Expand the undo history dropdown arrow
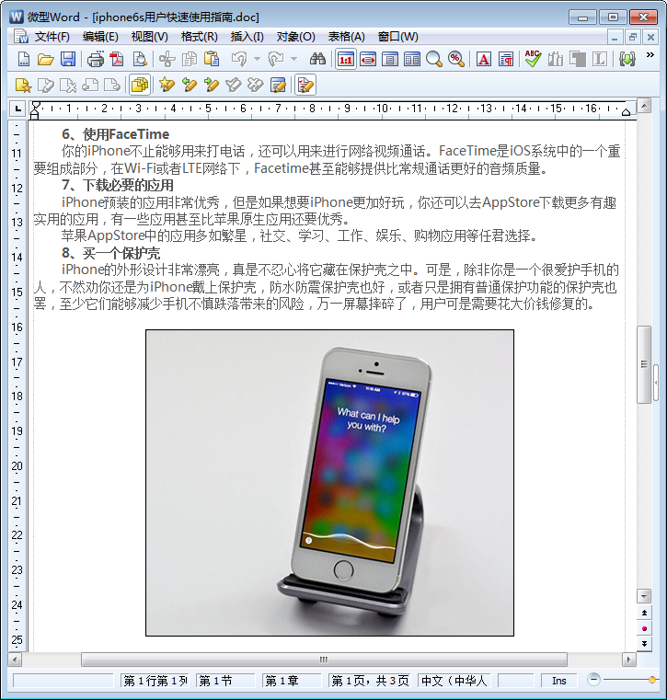 click(x=257, y=59)
